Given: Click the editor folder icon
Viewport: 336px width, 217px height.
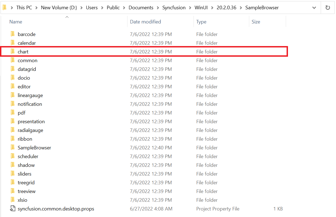Looking at the screenshot, I should pos(13,86).
